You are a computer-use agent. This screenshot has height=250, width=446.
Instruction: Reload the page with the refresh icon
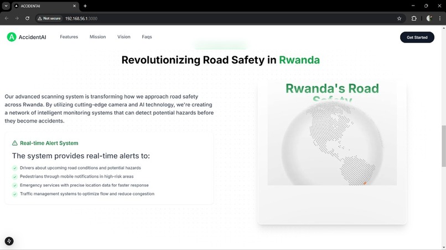[x=27, y=18]
